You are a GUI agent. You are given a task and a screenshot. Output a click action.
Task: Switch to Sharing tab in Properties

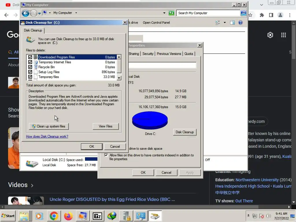point(134,54)
